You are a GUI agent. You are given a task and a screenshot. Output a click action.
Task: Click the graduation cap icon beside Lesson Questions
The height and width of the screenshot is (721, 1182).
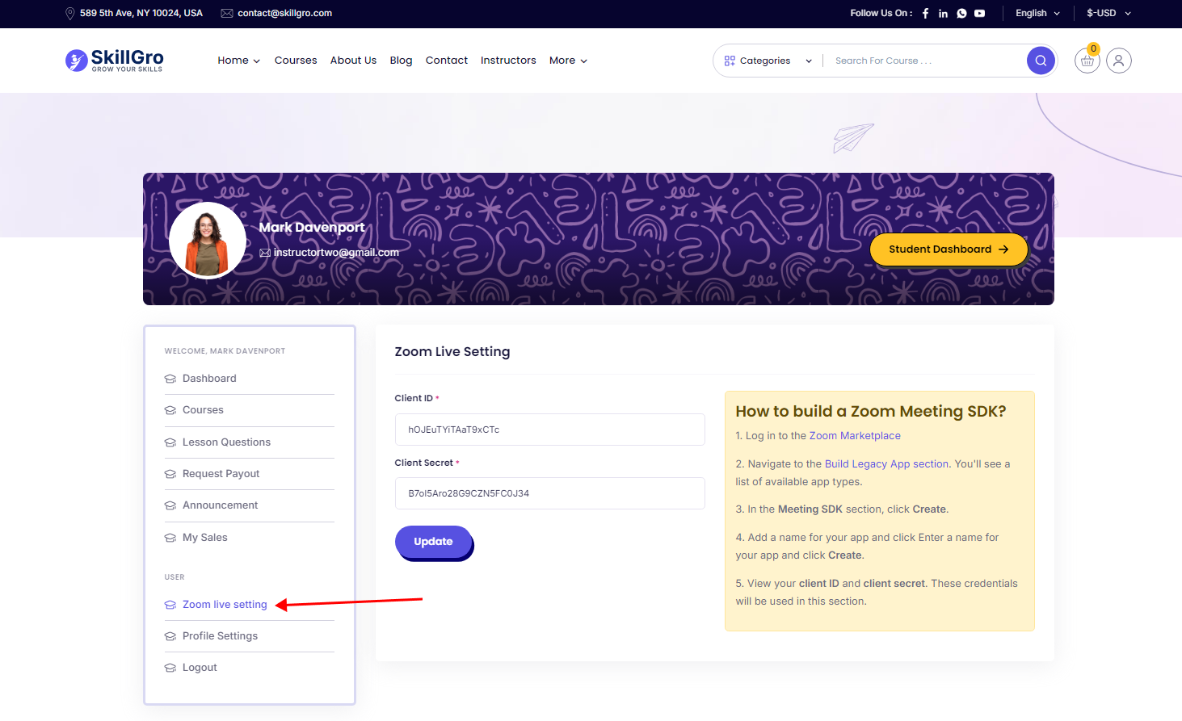[170, 442]
